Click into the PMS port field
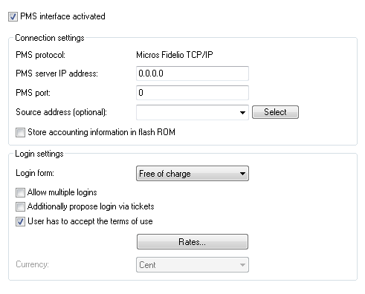 [193, 93]
